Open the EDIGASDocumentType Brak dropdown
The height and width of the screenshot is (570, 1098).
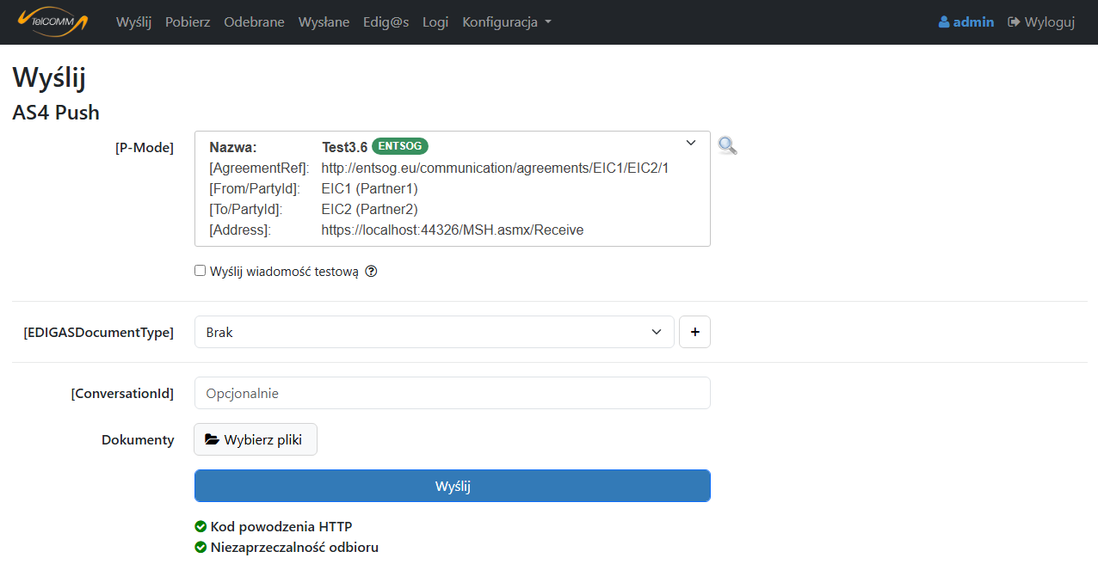(434, 332)
